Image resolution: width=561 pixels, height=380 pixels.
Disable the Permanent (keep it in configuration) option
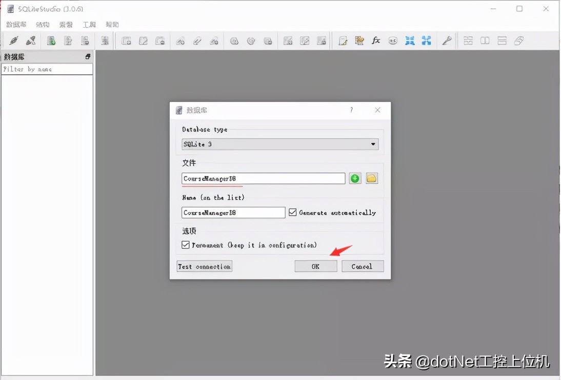[x=185, y=245]
